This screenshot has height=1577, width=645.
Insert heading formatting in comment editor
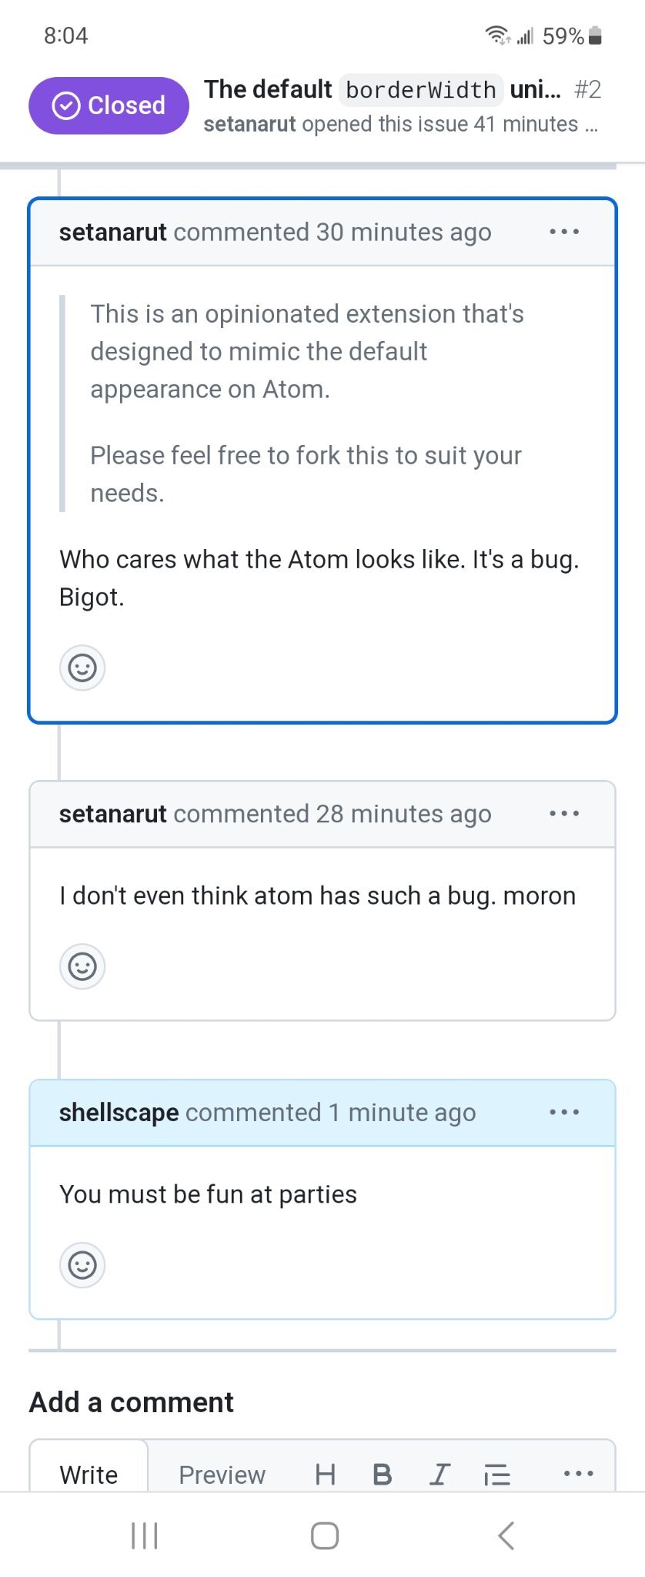(326, 1474)
